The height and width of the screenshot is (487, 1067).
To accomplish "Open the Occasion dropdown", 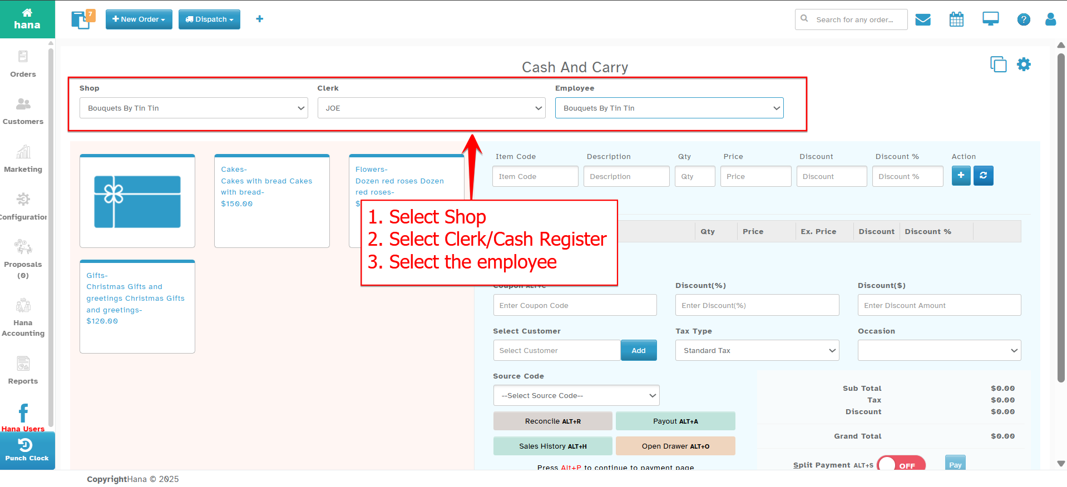I will 939,350.
